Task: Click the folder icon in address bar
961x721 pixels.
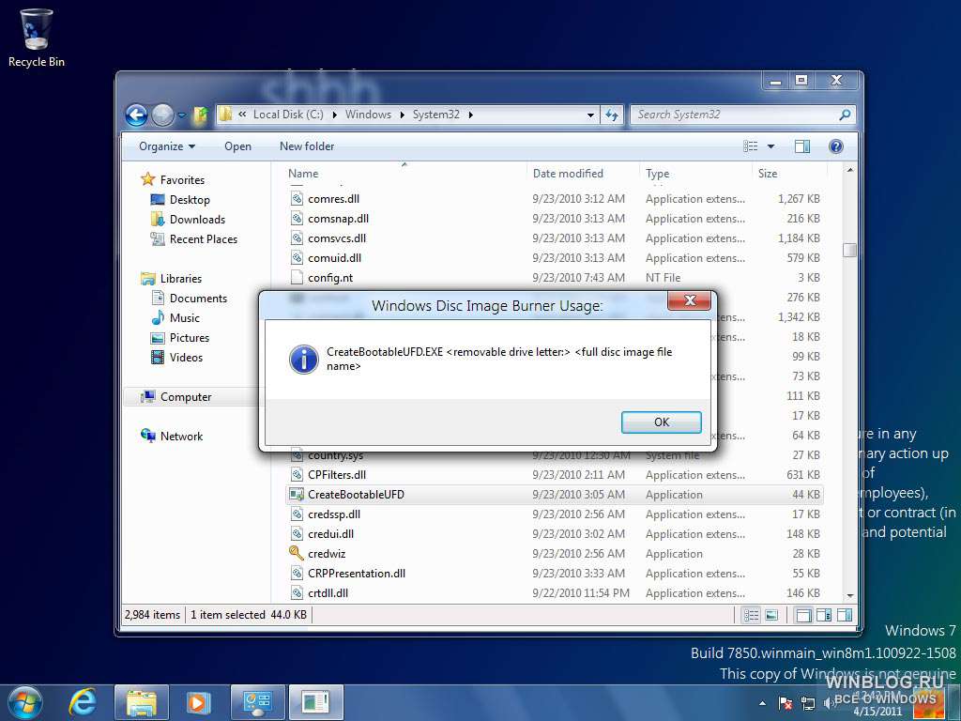Action: tap(225, 114)
